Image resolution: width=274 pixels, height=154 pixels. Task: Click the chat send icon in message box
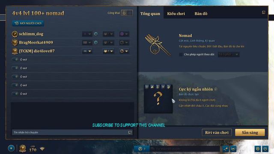coord(130,132)
